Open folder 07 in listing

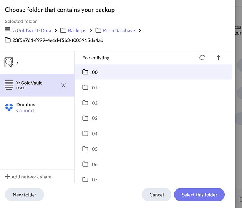click(154, 179)
